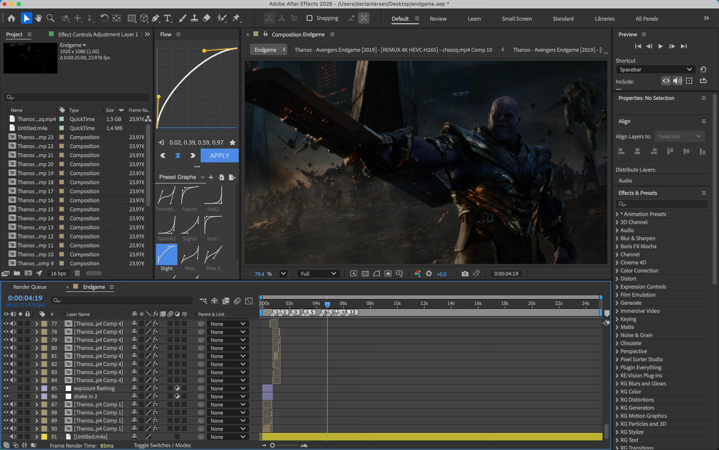Toggle include video in Preview panel
The width and height of the screenshot is (719, 450).
[x=666, y=81]
